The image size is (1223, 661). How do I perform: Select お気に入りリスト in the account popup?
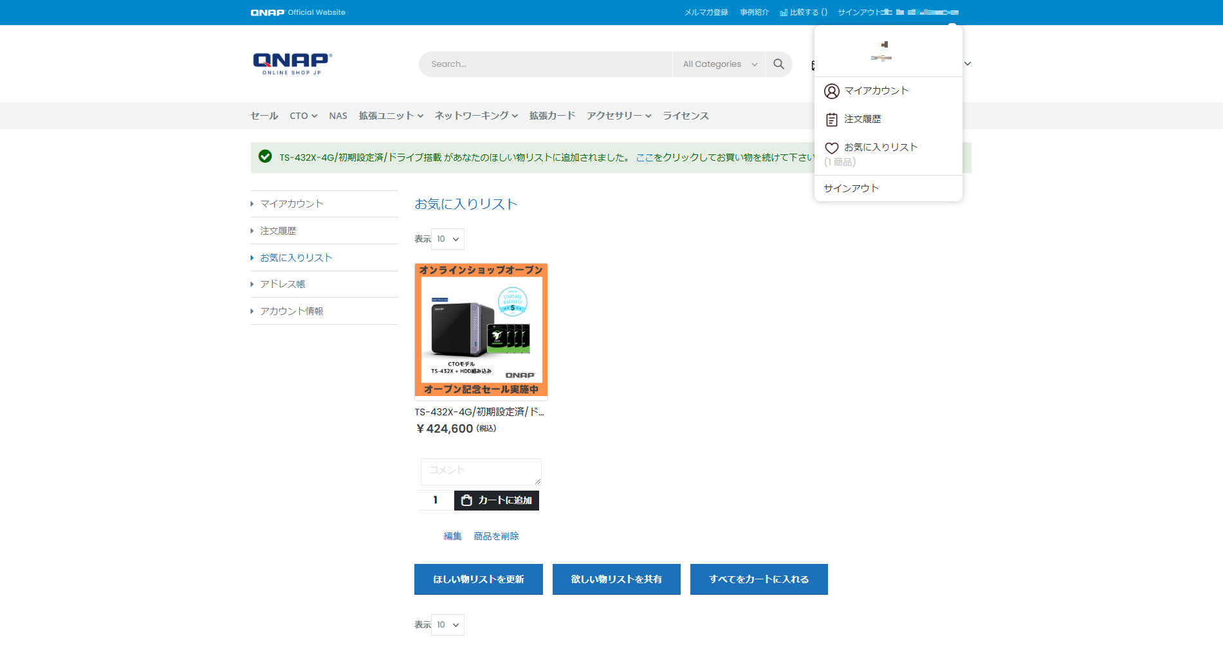click(881, 147)
